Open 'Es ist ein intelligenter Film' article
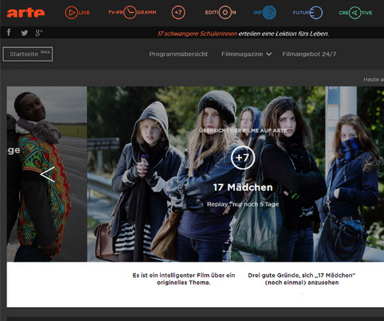The height and width of the screenshot is (321, 384). tap(184, 279)
